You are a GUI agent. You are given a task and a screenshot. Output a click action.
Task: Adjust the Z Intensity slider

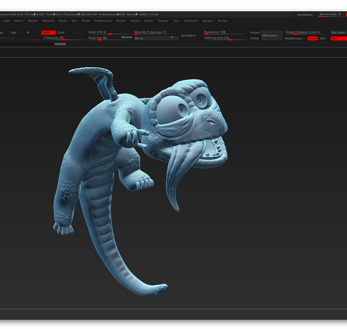tap(64, 38)
